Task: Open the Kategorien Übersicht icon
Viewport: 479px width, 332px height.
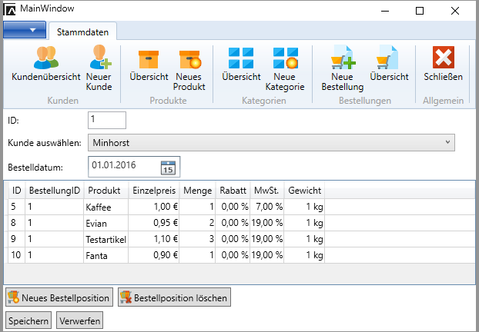Action: 241,59
